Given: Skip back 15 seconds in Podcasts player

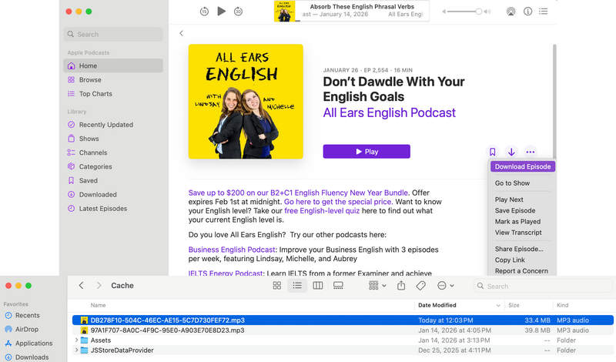Looking at the screenshot, I should tap(204, 12).
